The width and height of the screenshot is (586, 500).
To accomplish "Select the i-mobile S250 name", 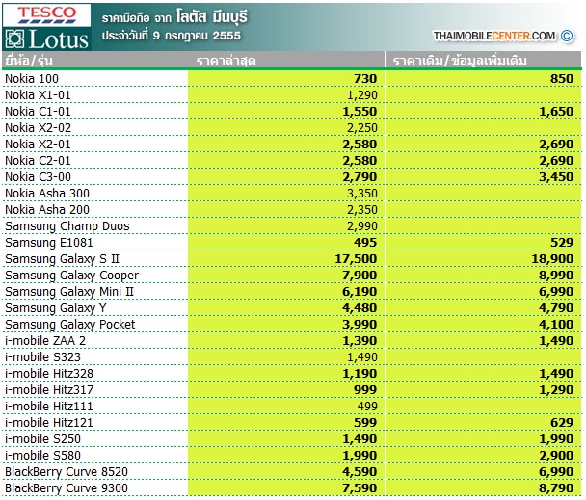I will [x=42, y=439].
